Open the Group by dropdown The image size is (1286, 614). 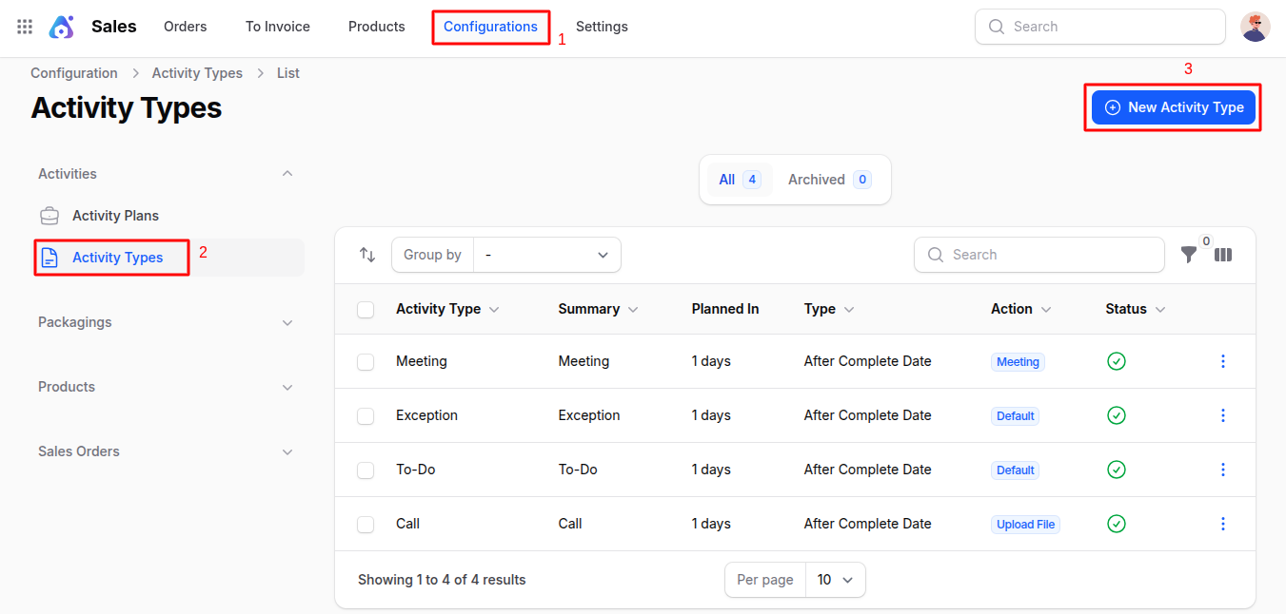[x=547, y=255]
